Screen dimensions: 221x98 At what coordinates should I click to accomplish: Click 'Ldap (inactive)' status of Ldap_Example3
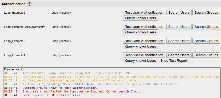click(61, 41)
